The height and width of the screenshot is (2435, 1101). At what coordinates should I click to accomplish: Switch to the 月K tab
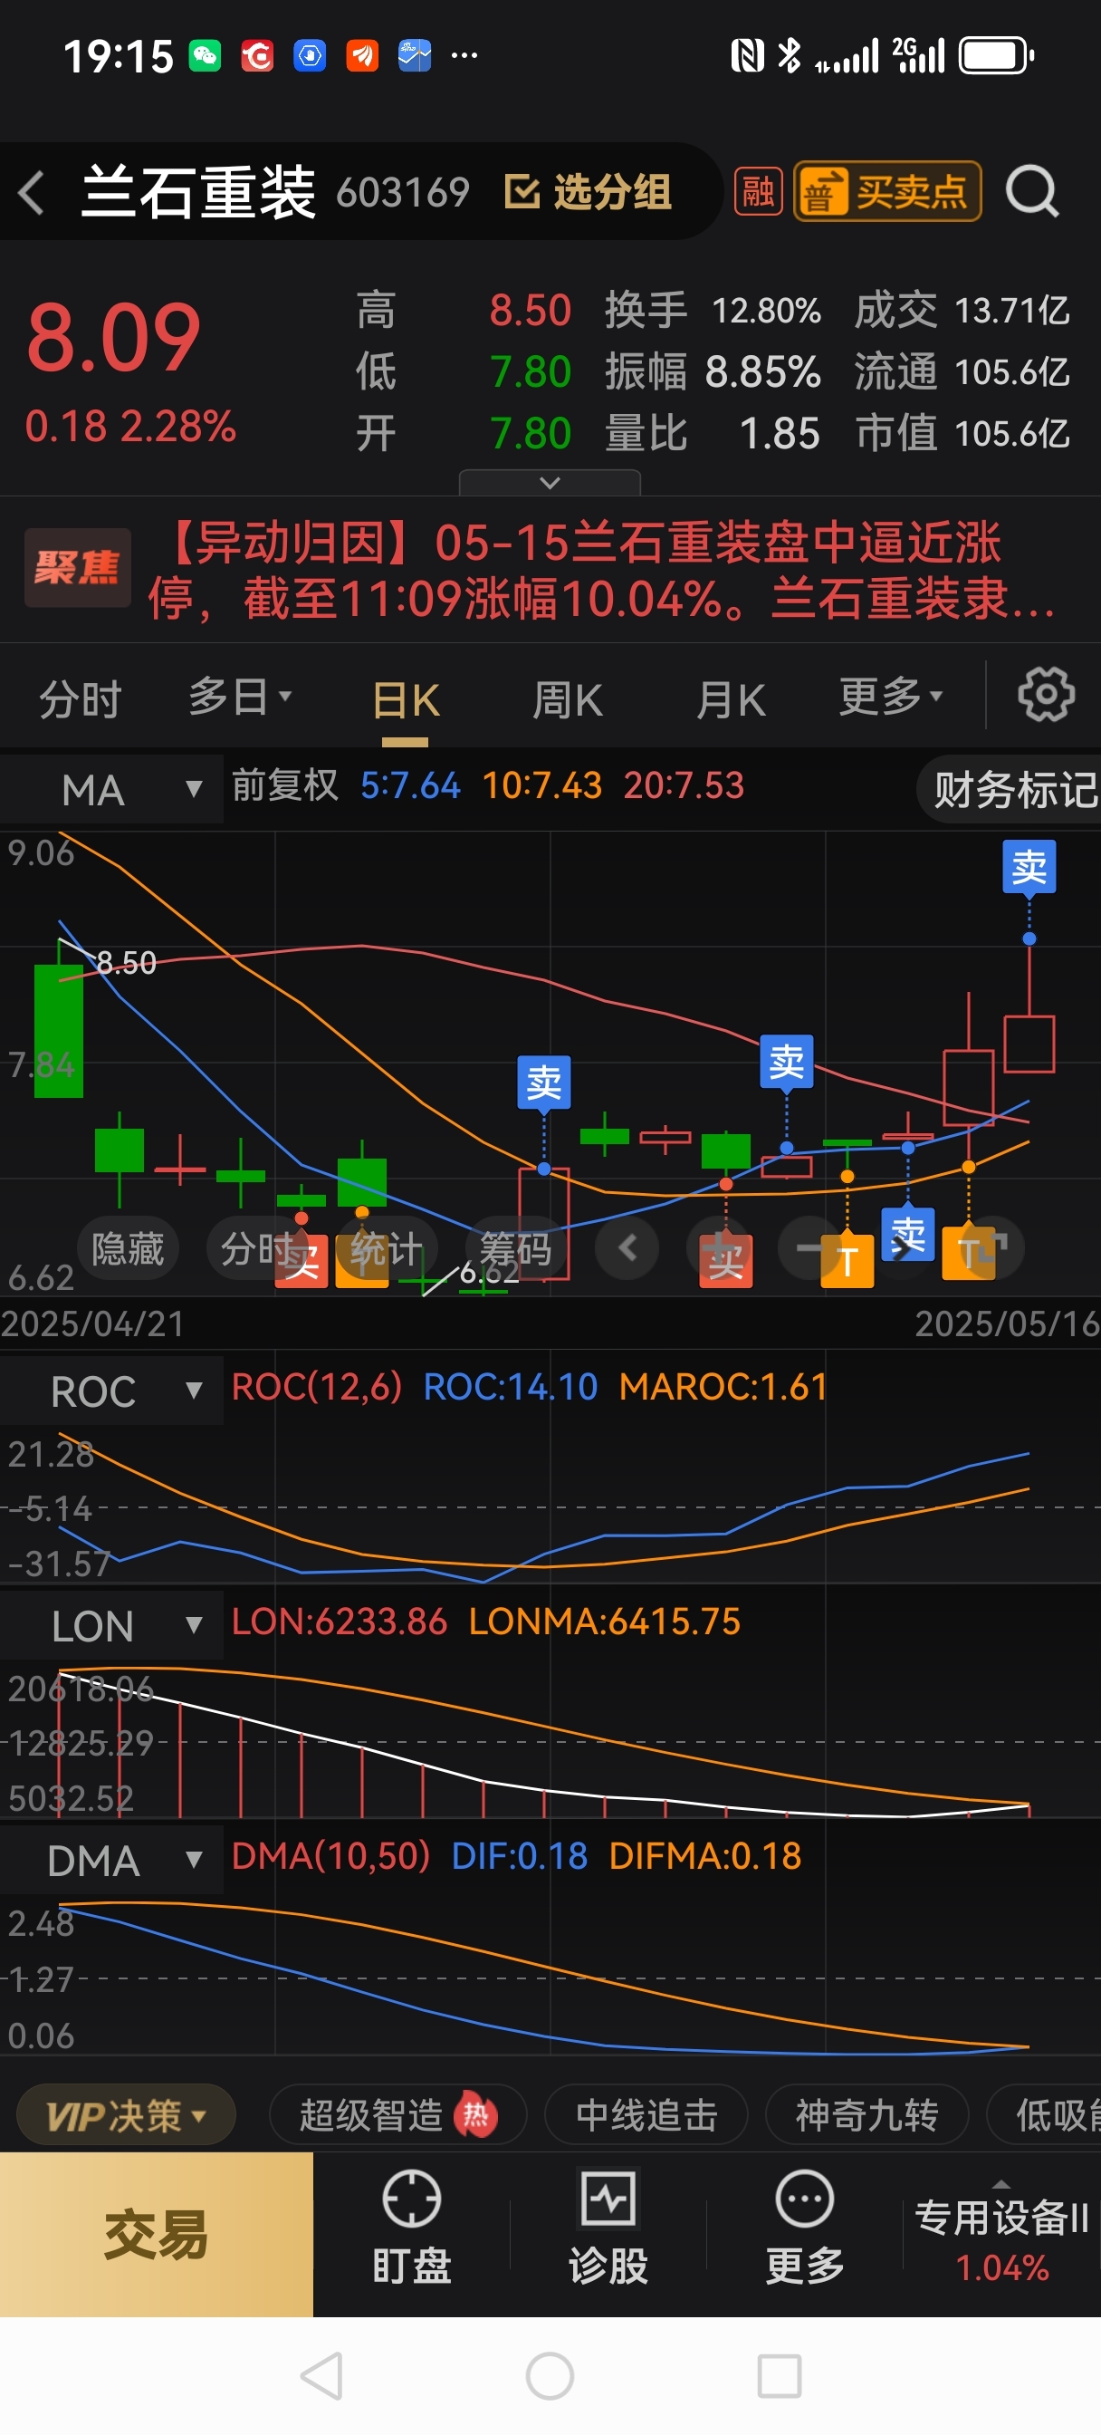(x=731, y=701)
